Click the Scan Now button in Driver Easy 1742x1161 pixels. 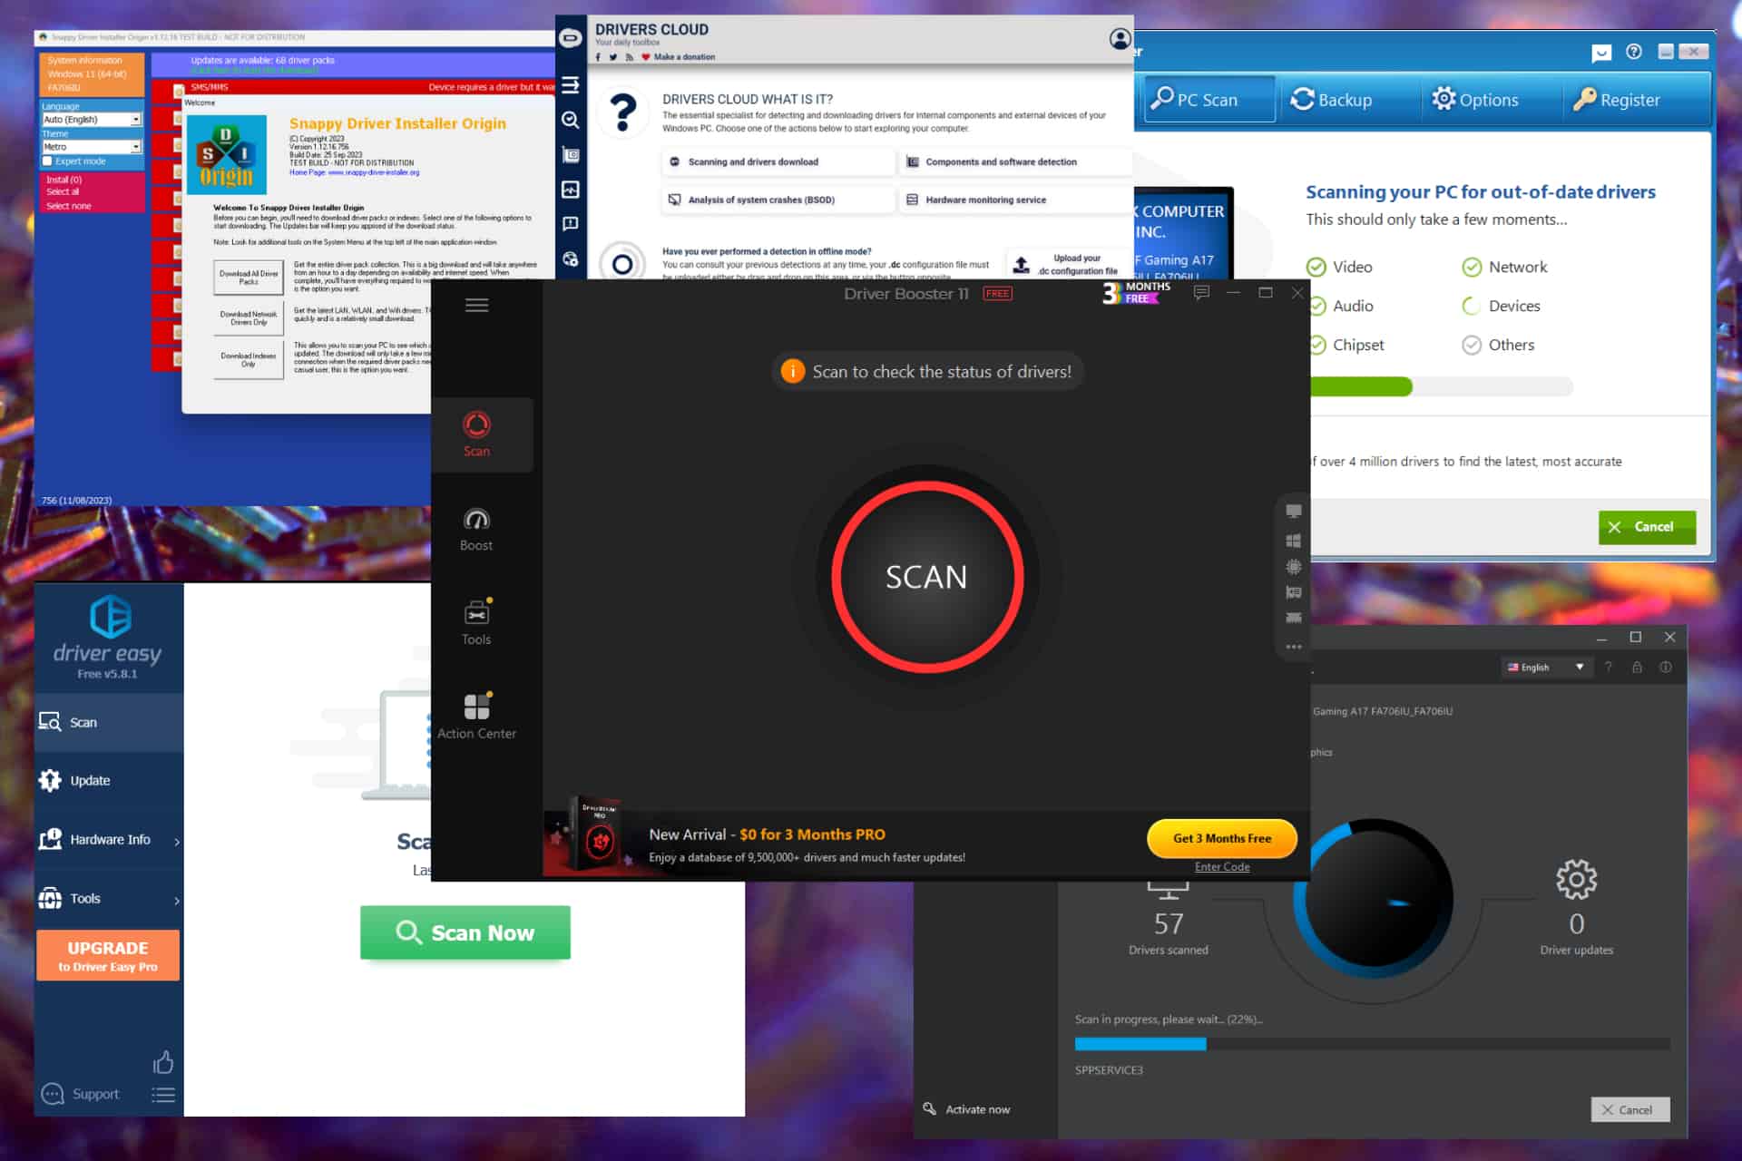pos(464,932)
